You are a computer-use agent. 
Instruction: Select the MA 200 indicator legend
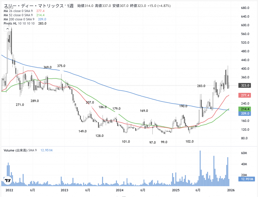tap(19, 19)
